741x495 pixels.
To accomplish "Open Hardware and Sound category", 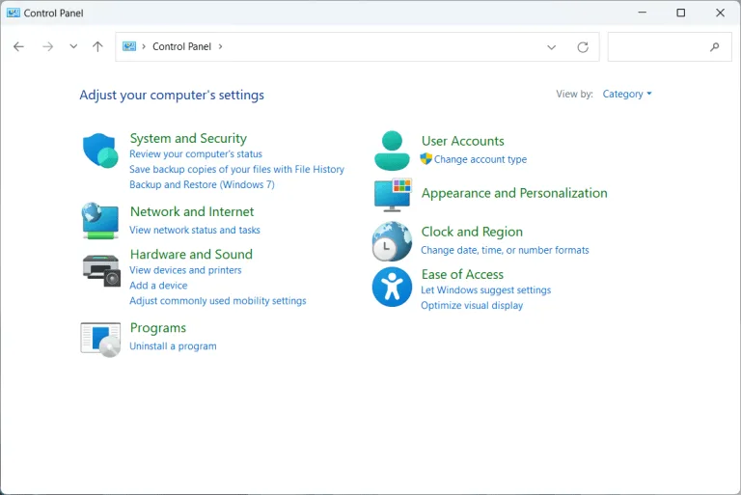I will 191,255.
